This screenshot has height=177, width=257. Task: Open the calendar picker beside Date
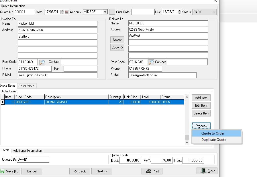pos(66,12)
